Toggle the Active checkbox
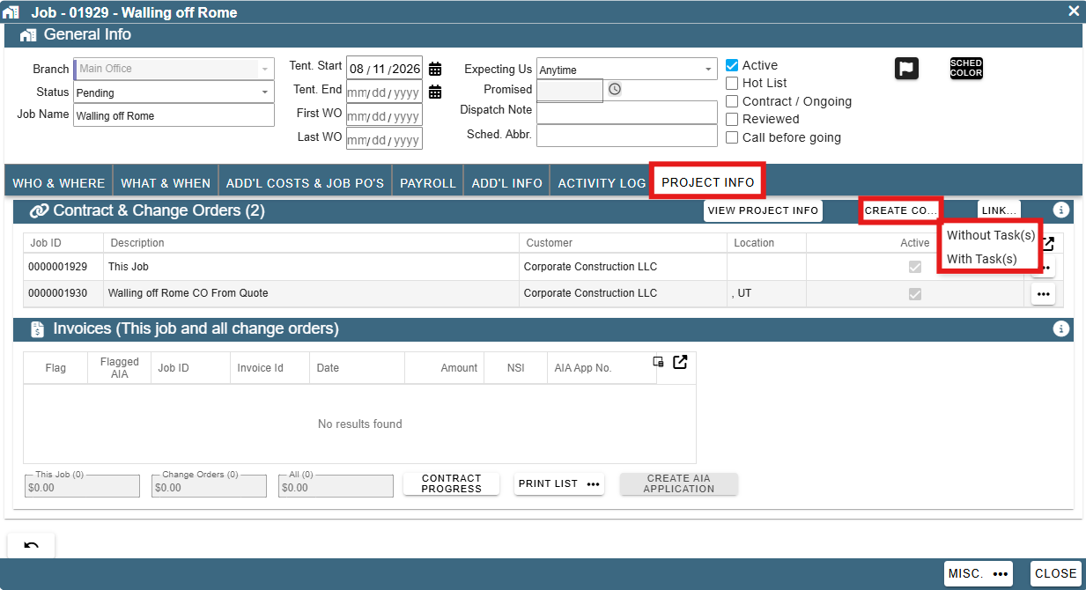 point(732,65)
